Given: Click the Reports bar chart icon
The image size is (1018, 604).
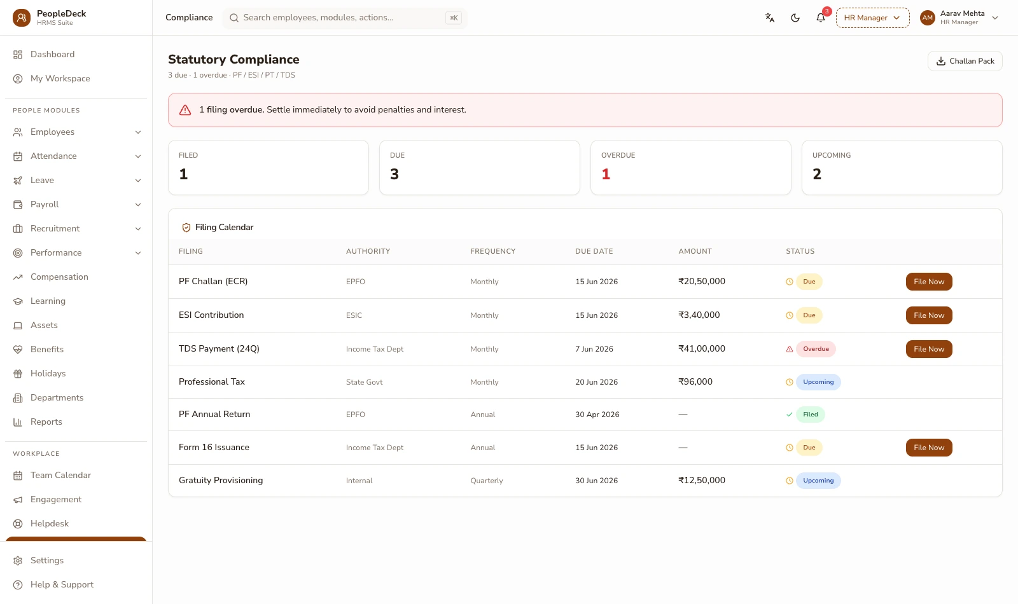Looking at the screenshot, I should pyautogui.click(x=18, y=422).
